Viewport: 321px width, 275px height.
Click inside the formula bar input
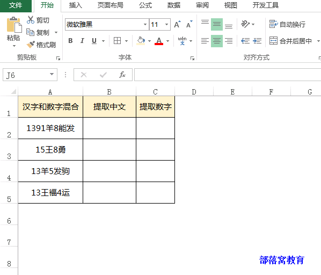(x=228, y=75)
